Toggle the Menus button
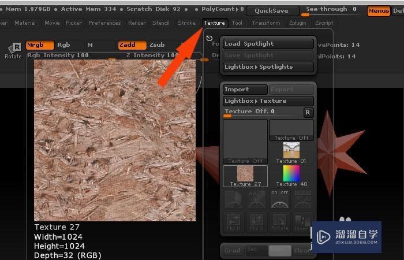The height and width of the screenshot is (260, 404). pos(379,11)
